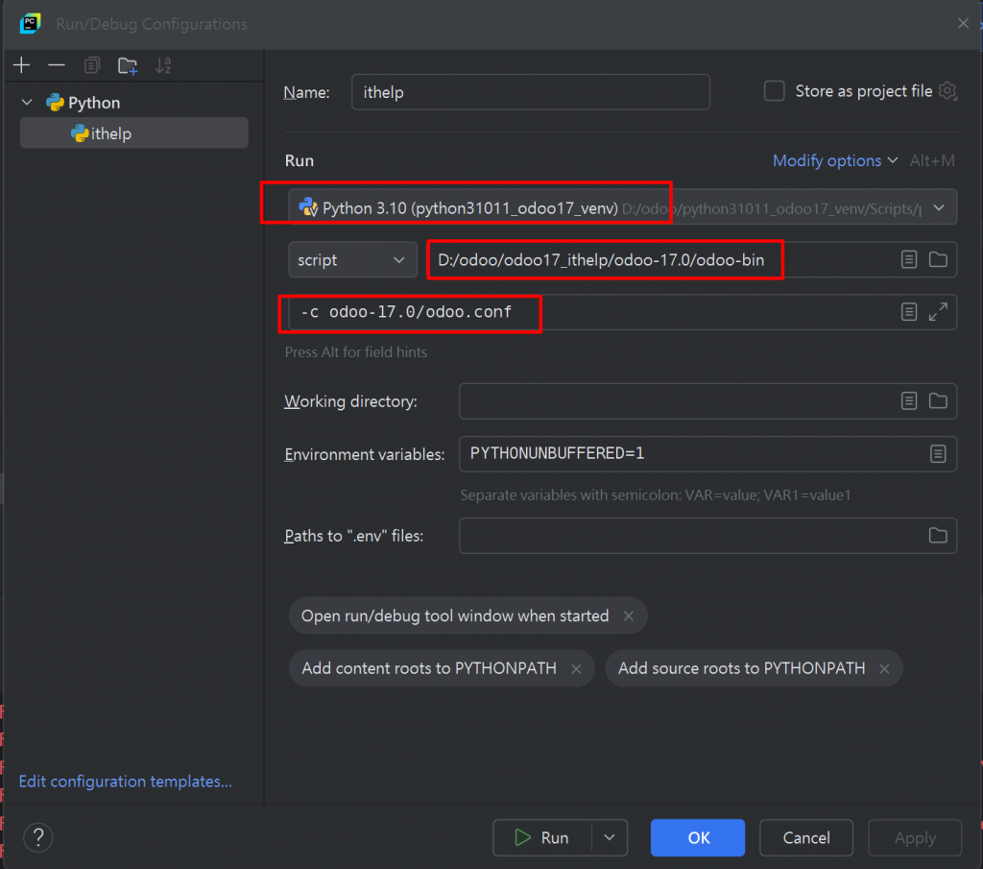Edit the Name field containing ithelp
Image resolution: width=983 pixels, height=869 pixels.
click(x=530, y=92)
